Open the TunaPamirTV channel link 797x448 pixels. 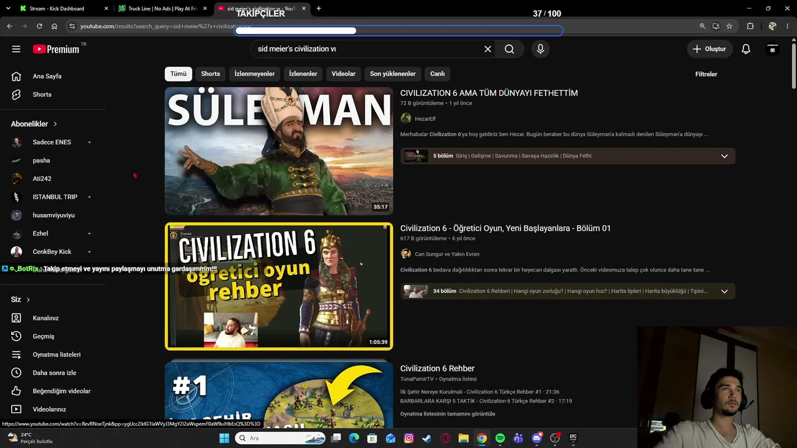click(417, 379)
